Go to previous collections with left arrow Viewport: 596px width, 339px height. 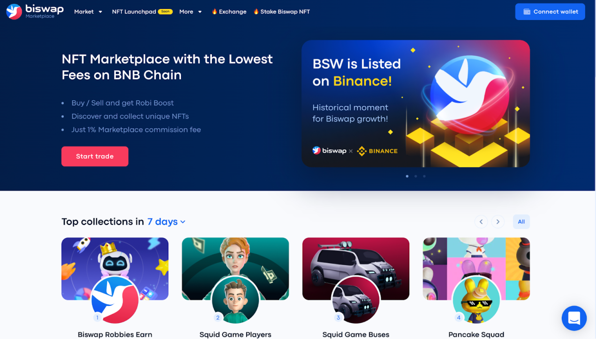coord(481,222)
